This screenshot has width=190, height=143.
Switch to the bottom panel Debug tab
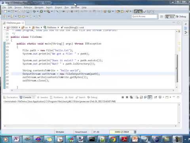(92, 97)
